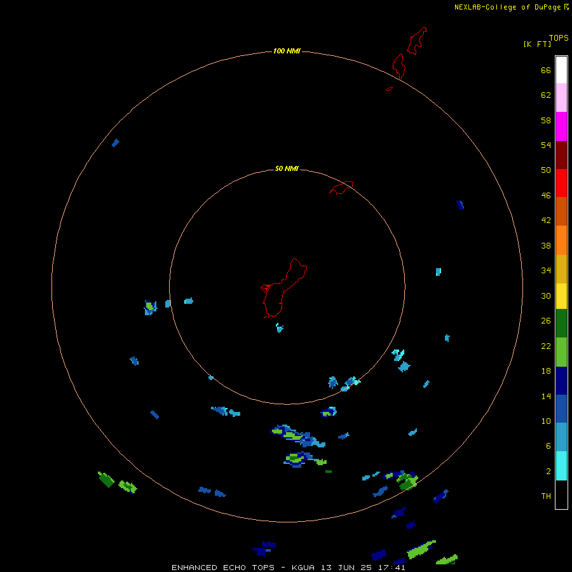Screen dimensions: 572x572
Task: Click the 30 legend value
Action: click(x=546, y=296)
